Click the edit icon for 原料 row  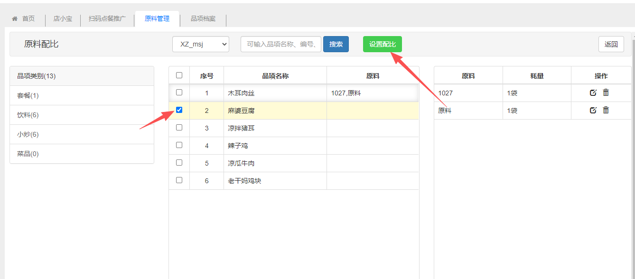click(x=593, y=110)
